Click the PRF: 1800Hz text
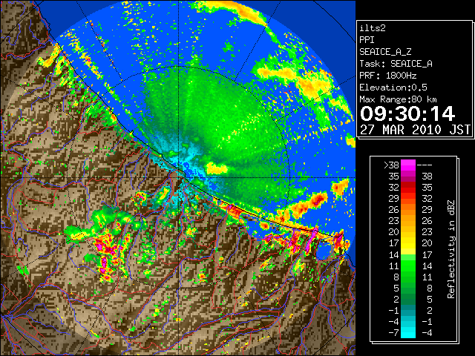This screenshot has width=475, height=356. click(388, 76)
